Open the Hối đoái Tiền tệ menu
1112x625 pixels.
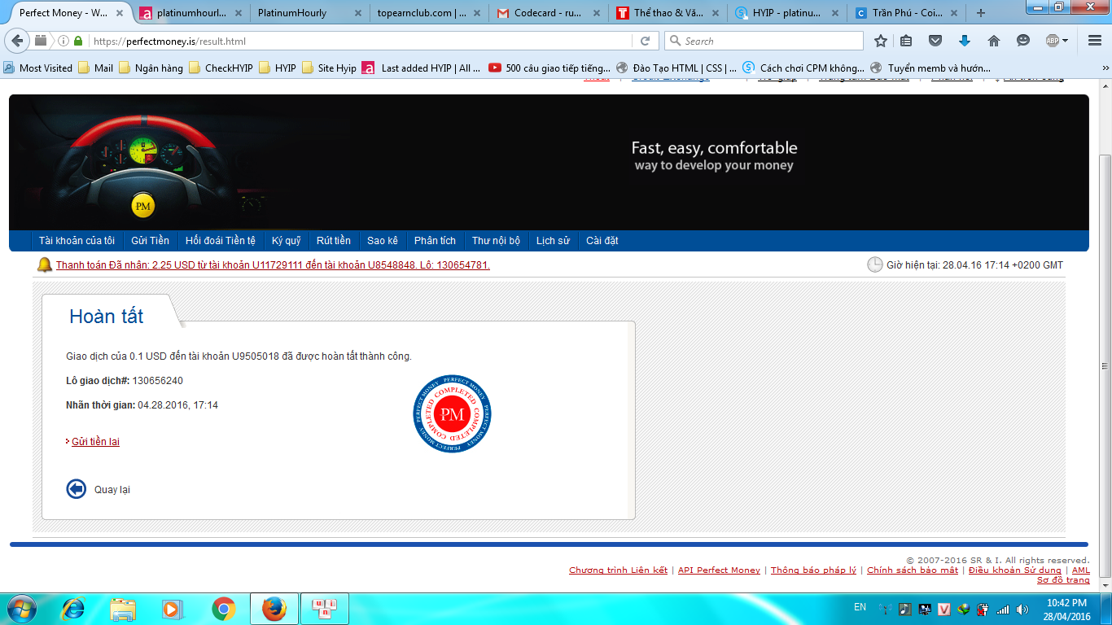click(x=220, y=241)
